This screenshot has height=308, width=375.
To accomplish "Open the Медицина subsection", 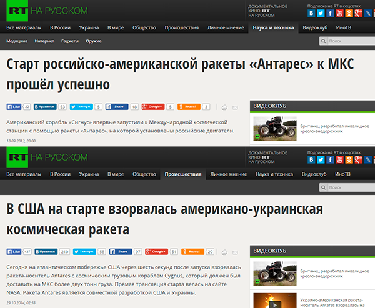I will (17, 41).
